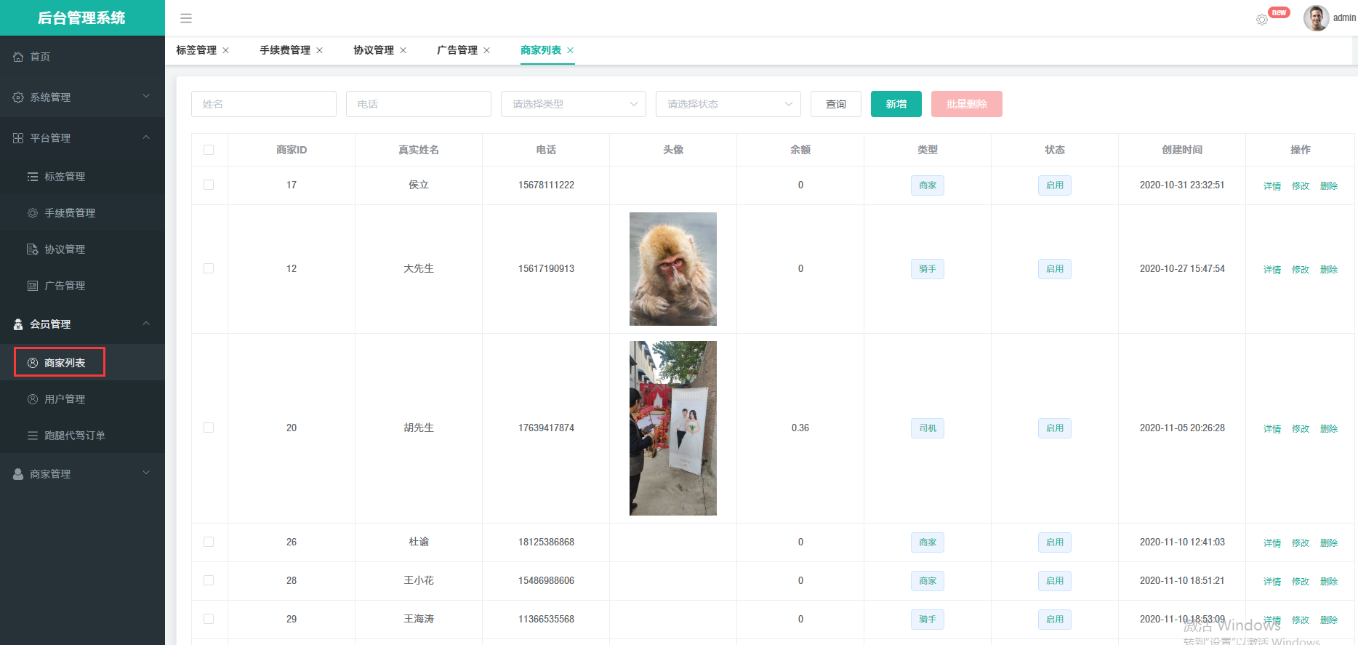Click 详情 link for 大先生 row
Image resolution: width=1358 pixels, height=645 pixels.
coord(1271,270)
